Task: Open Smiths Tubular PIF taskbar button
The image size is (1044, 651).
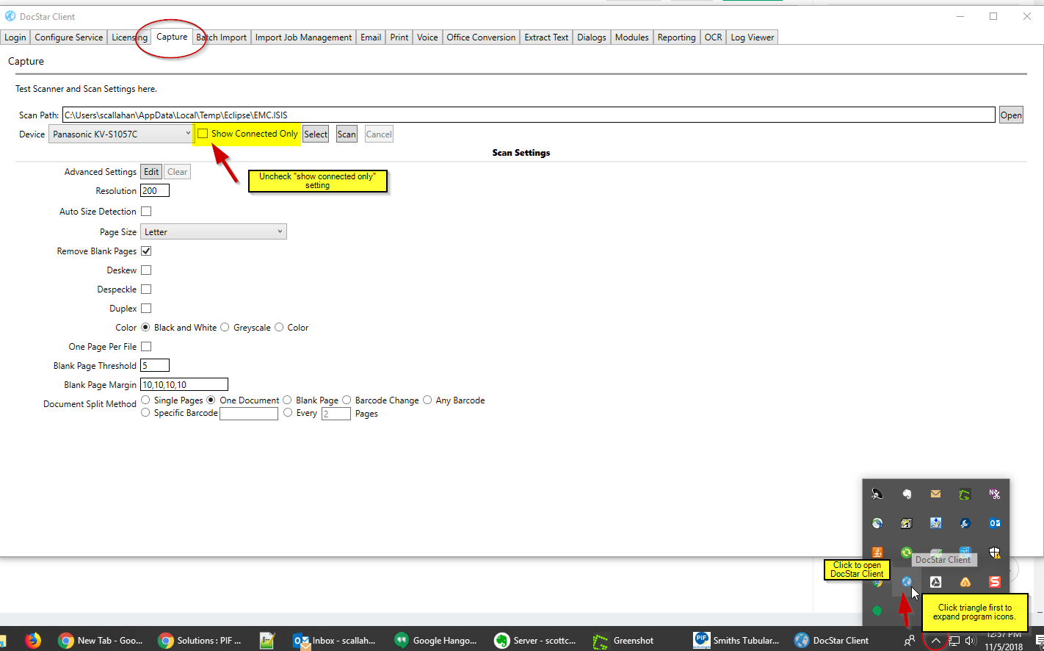Action: tap(736, 640)
